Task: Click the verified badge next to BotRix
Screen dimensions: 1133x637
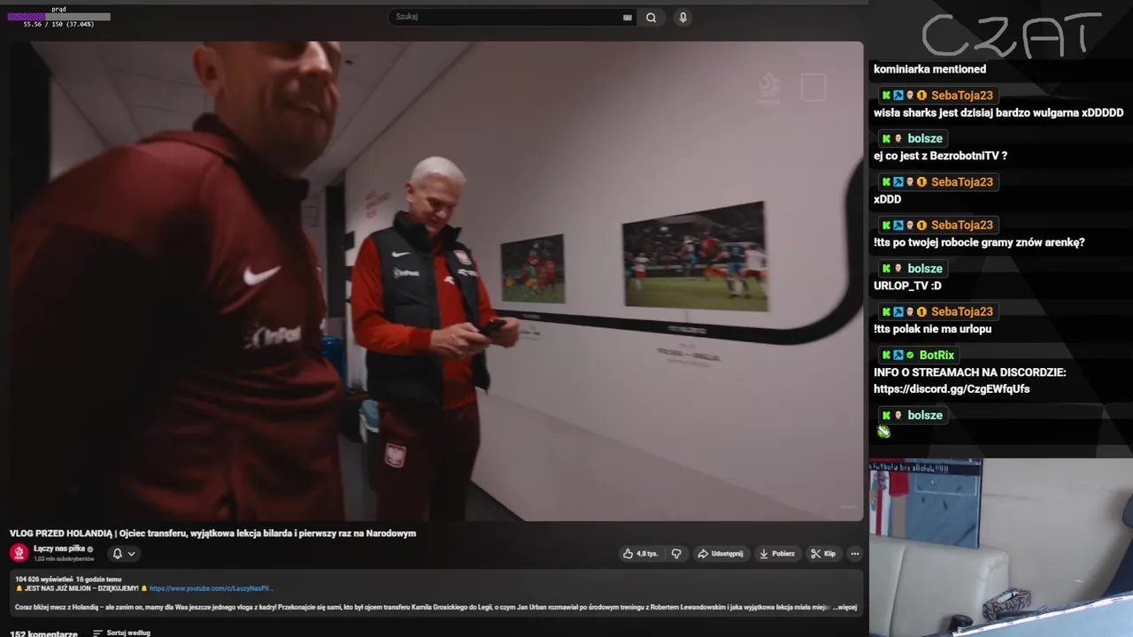Action: (x=910, y=356)
